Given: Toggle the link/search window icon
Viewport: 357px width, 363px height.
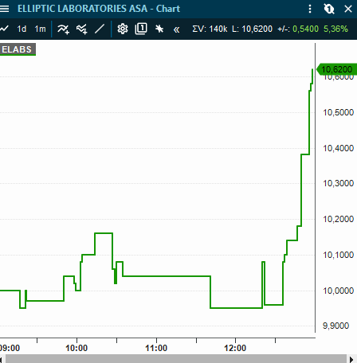Looking at the screenshot, I should pos(329,9).
